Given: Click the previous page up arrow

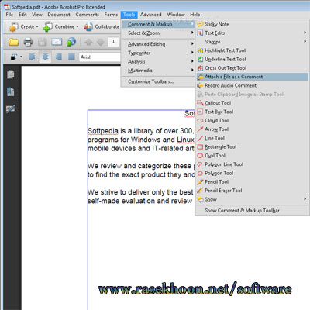Looking at the screenshot, I should pyautogui.click(x=88, y=42).
